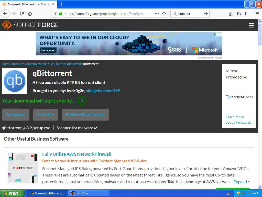Open the Advertisement - Report link

pos(210,57)
